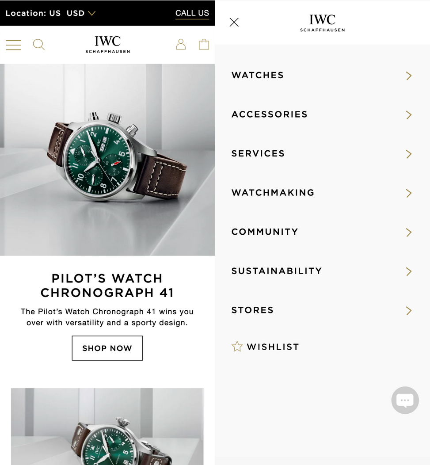Image resolution: width=430 pixels, height=465 pixels.
Task: Open the hamburger menu icon
Action: (x=14, y=45)
